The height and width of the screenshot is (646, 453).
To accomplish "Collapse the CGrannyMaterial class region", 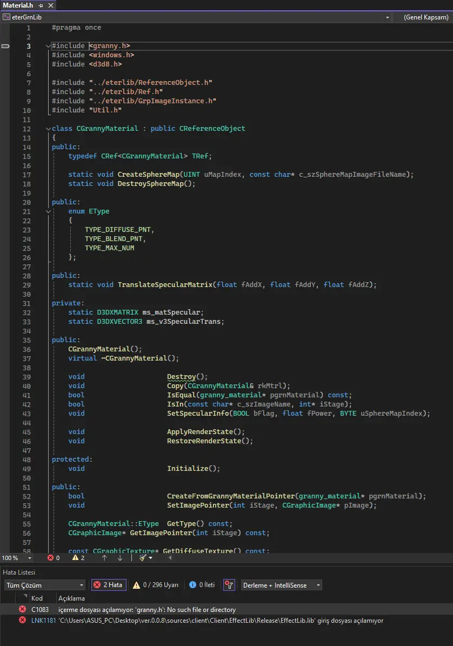I will pyautogui.click(x=48, y=129).
